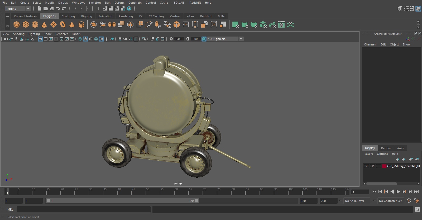Toggle playback P of Old_Military_Searchlight layer
The width and height of the screenshot is (422, 220).
click(373, 166)
